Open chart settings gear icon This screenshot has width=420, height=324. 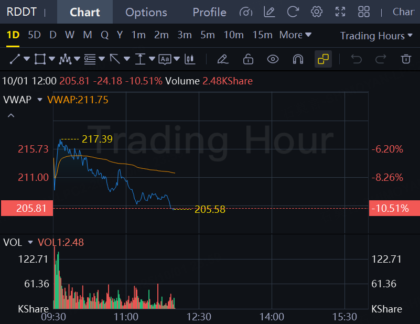coord(317,12)
